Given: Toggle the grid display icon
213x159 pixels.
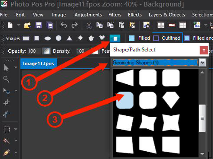Looking at the screenshot, I should tap(161, 25).
